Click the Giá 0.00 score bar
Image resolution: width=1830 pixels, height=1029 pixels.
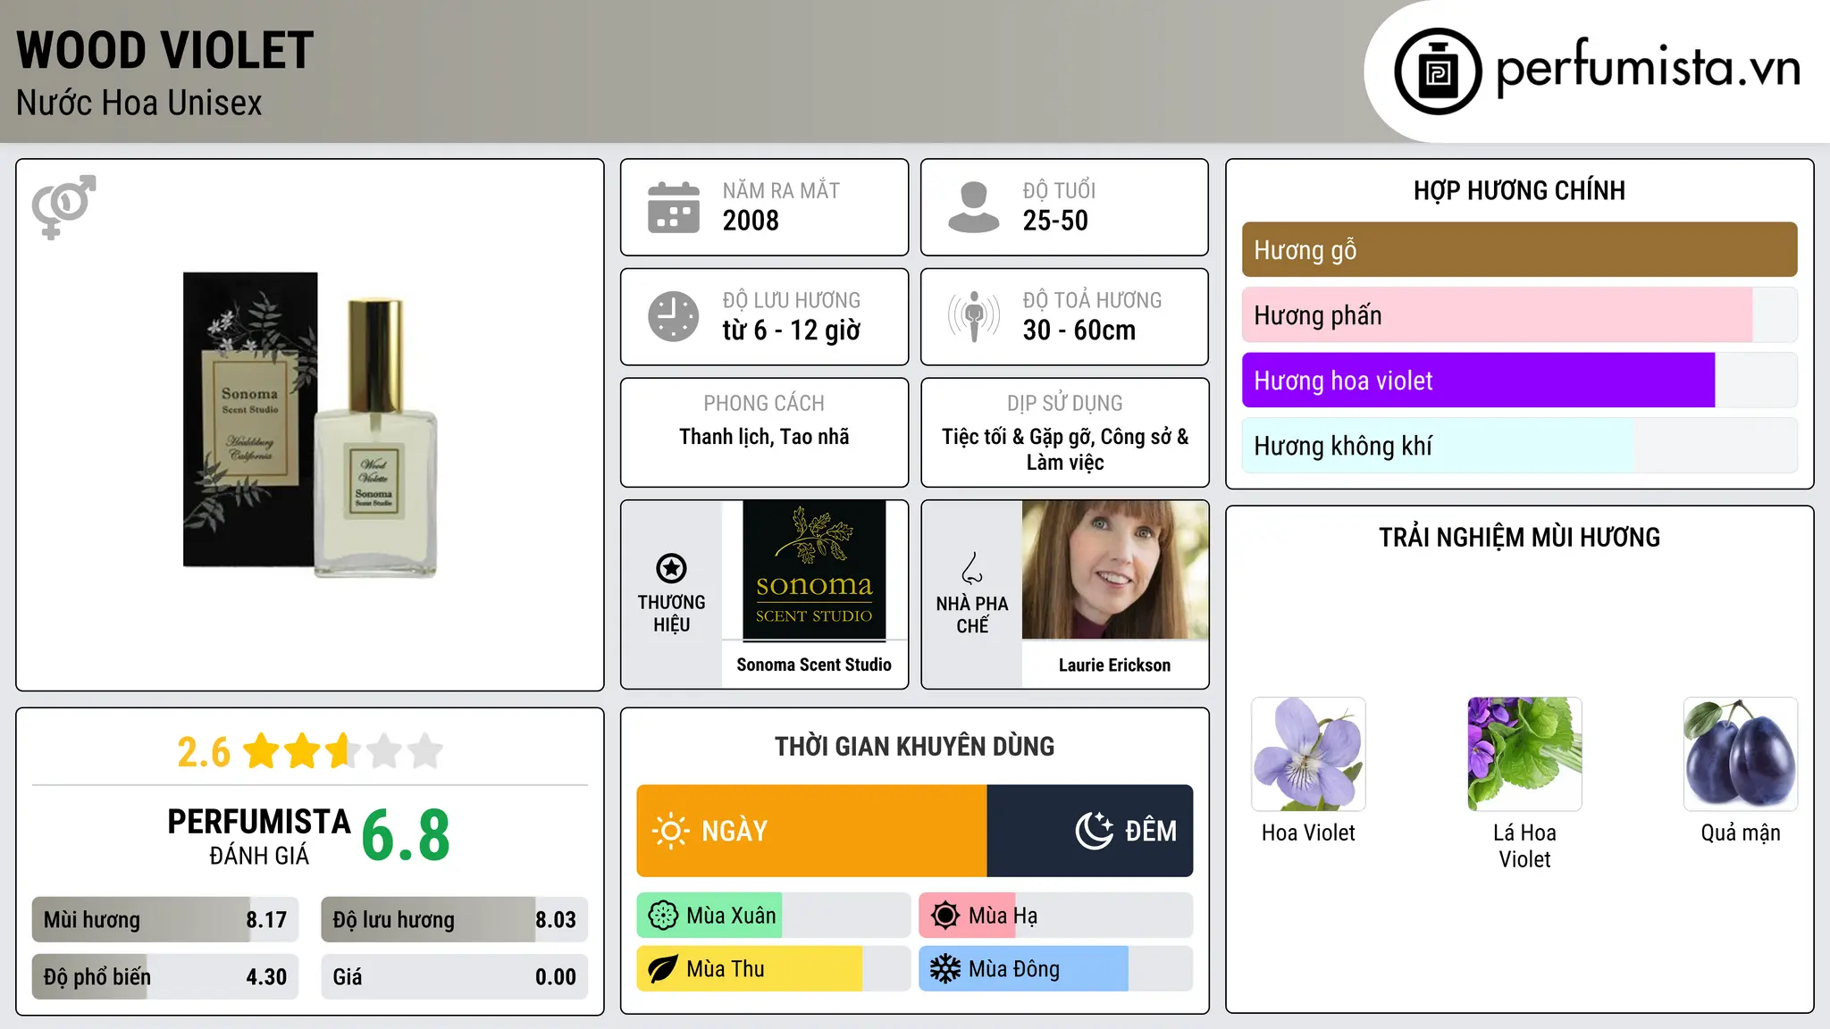click(455, 977)
